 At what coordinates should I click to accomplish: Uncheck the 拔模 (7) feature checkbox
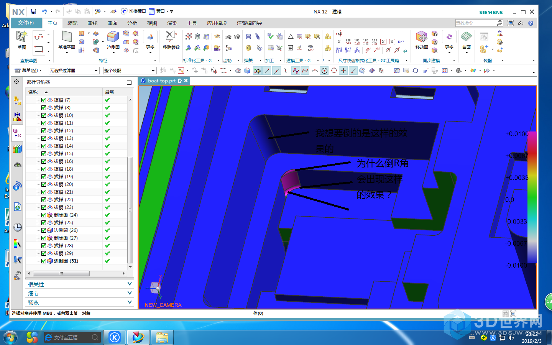click(44, 100)
